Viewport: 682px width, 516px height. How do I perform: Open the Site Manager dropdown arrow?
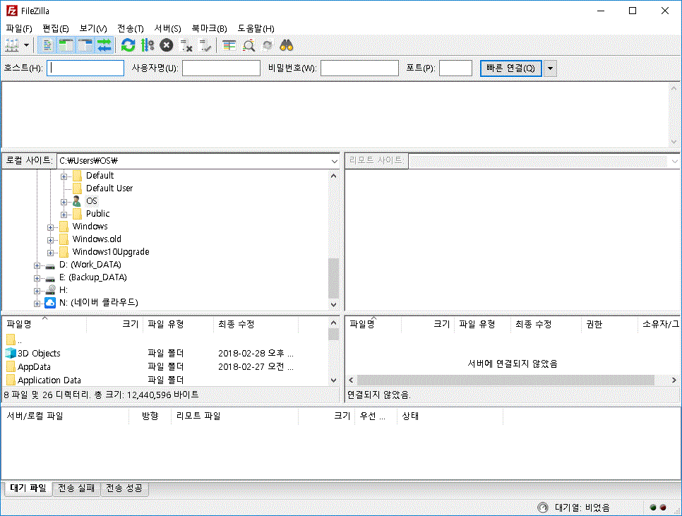(27, 45)
